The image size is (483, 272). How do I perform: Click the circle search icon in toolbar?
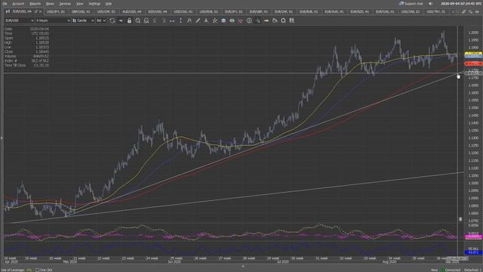pyautogui.click(x=283, y=20)
